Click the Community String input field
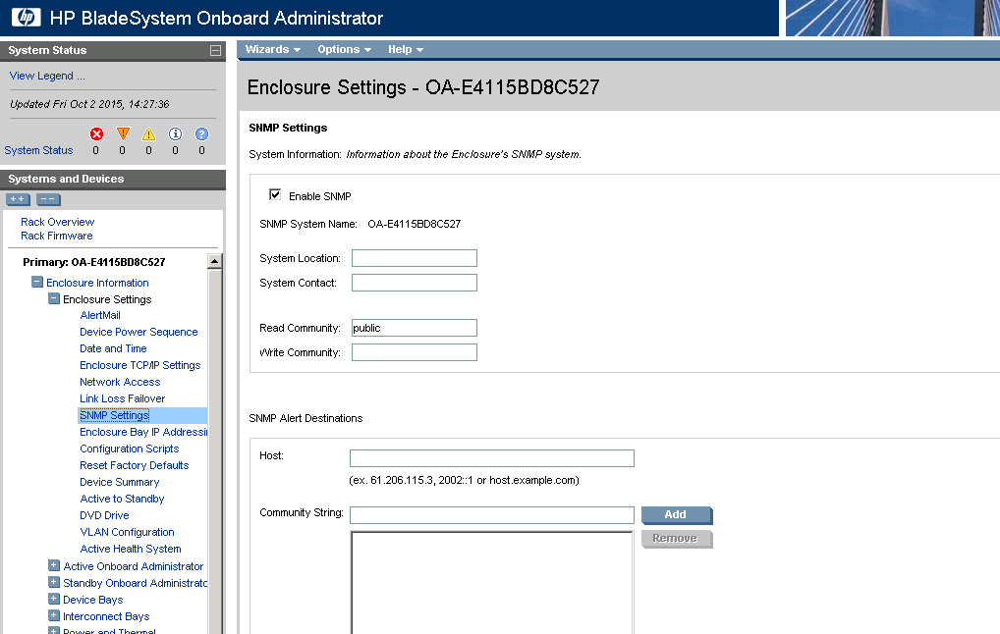 tap(492, 515)
